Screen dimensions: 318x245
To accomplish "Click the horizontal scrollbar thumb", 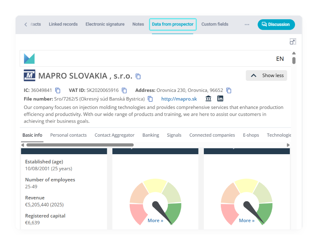I will 80,145.
